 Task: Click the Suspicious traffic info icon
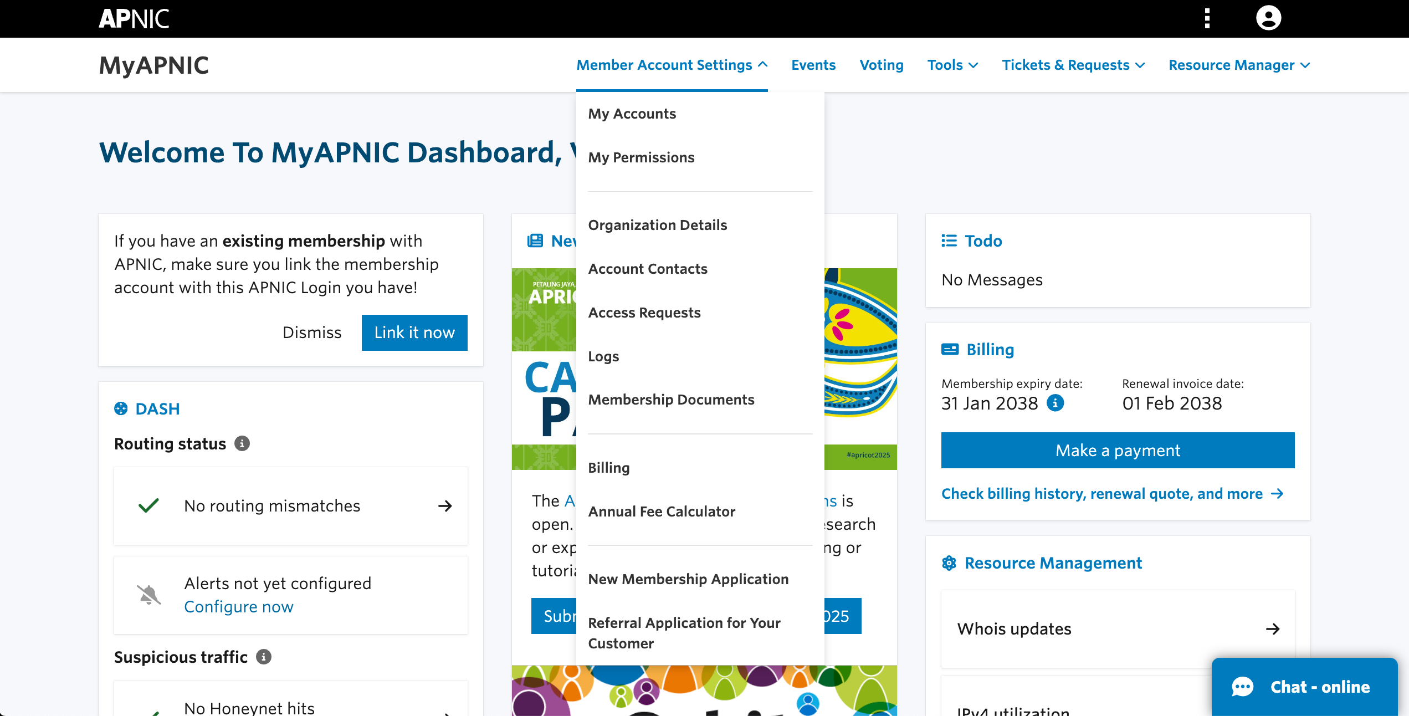click(x=264, y=657)
